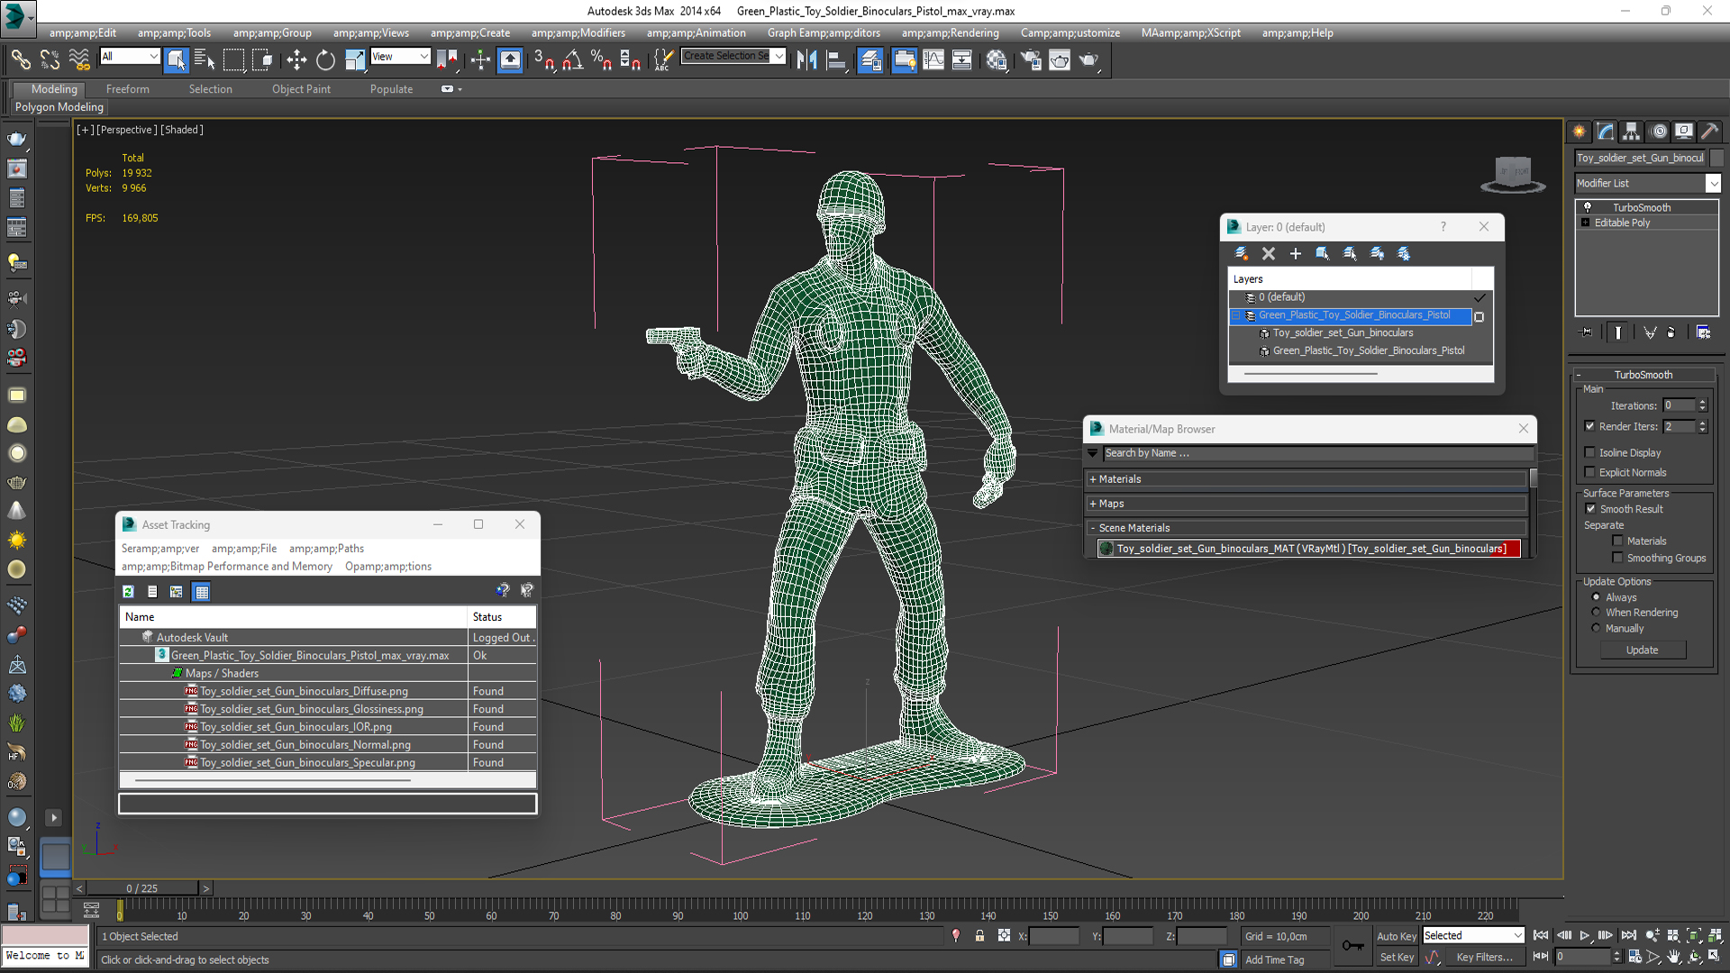Toggle Pin Stack icon under modifier stack
Screen dimensions: 1730x973
[1587, 332]
